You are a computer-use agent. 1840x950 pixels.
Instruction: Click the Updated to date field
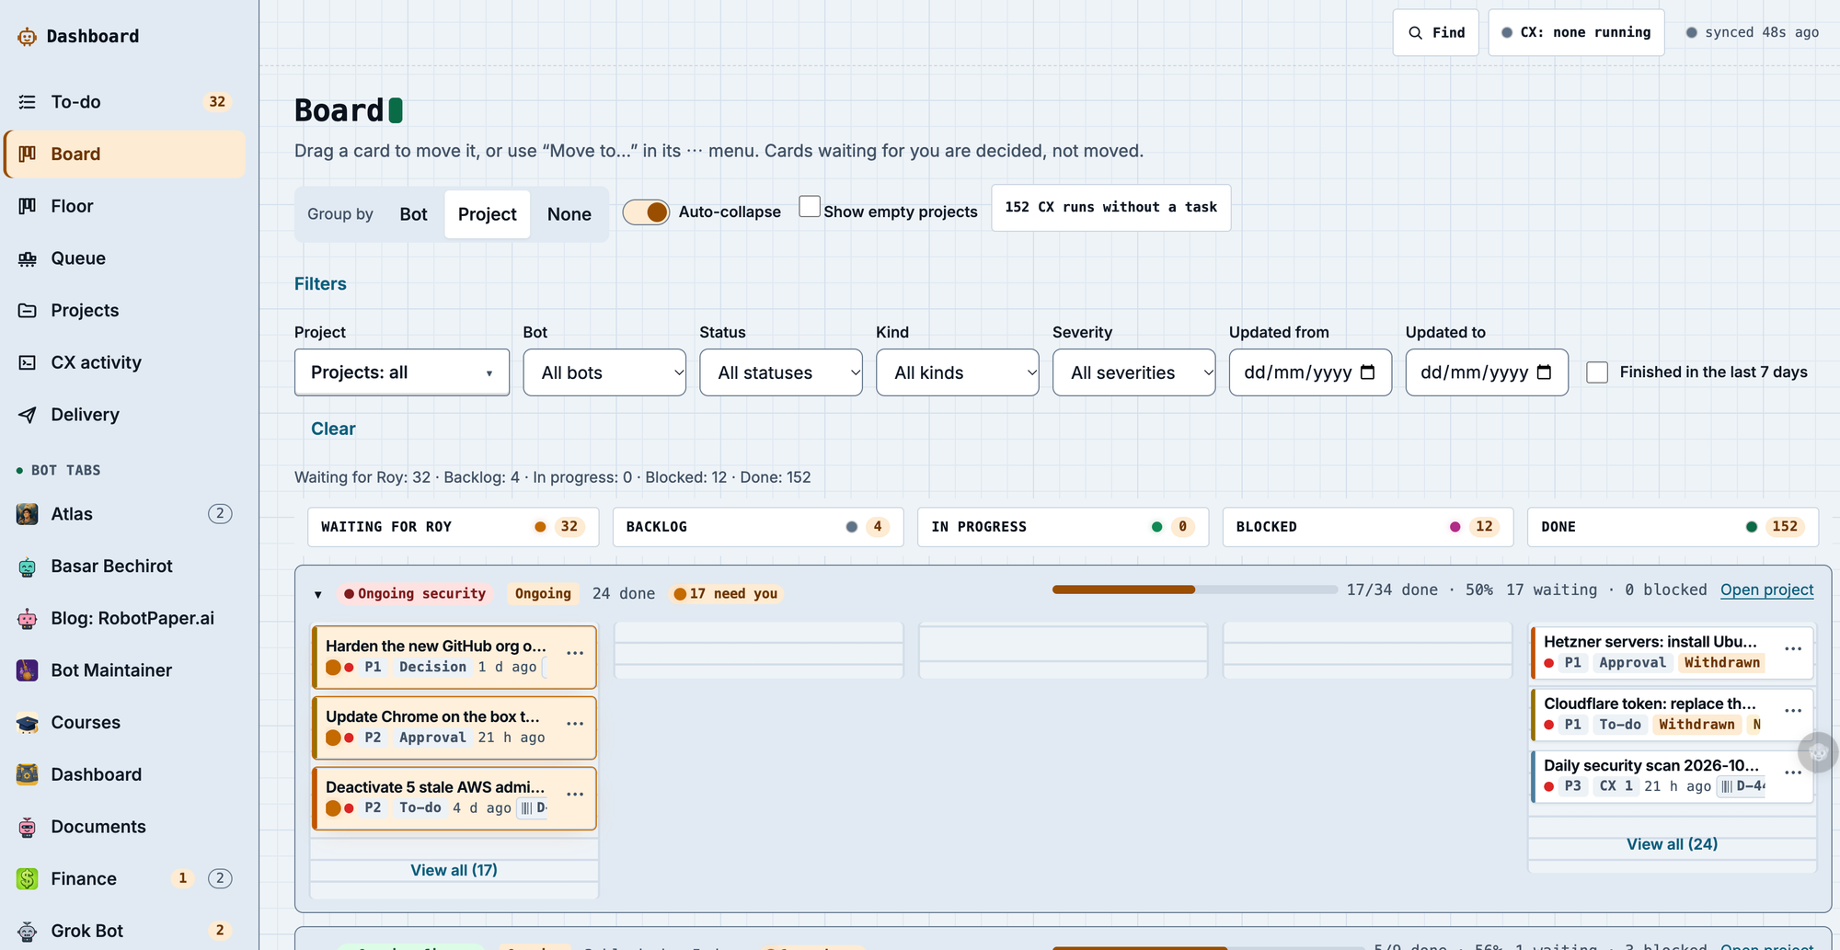pyautogui.click(x=1487, y=372)
